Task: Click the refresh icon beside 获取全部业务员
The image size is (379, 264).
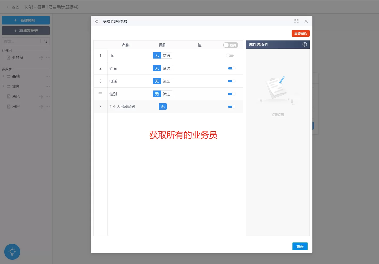Action: click(x=97, y=21)
